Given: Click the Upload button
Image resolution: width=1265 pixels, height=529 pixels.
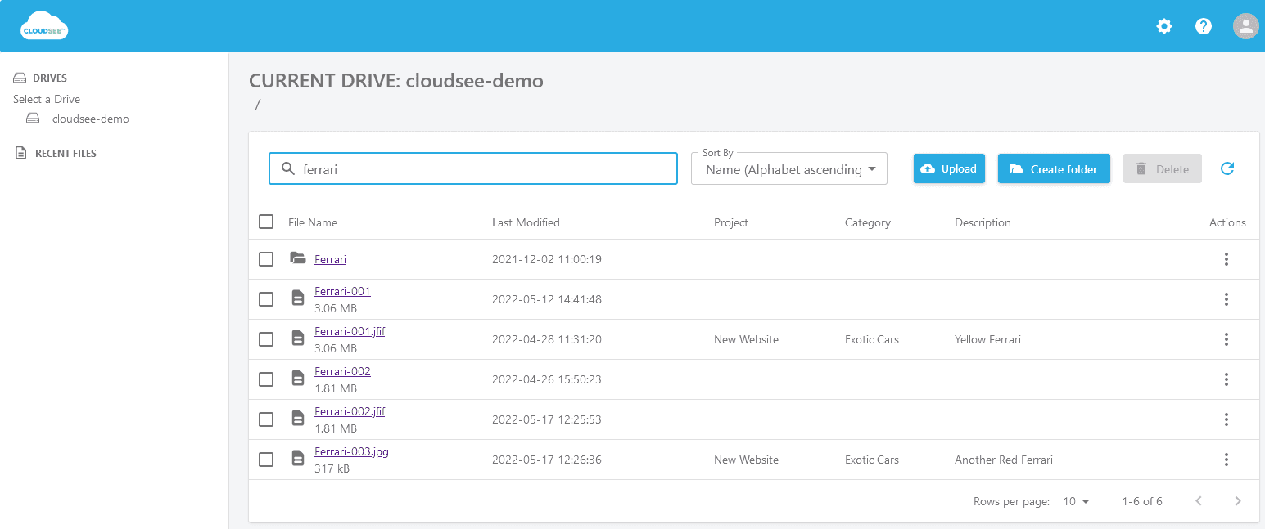Looking at the screenshot, I should point(949,168).
